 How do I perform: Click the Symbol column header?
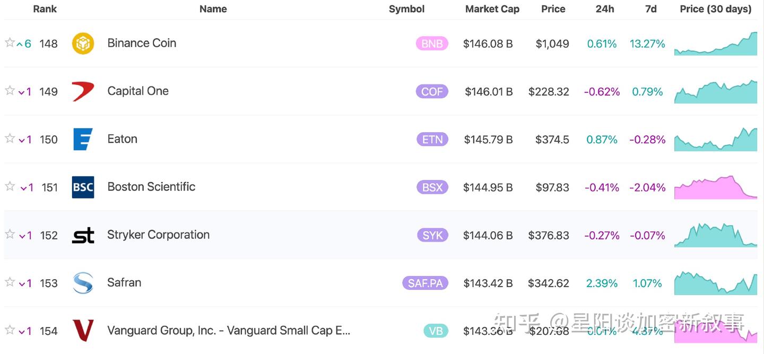pos(406,9)
